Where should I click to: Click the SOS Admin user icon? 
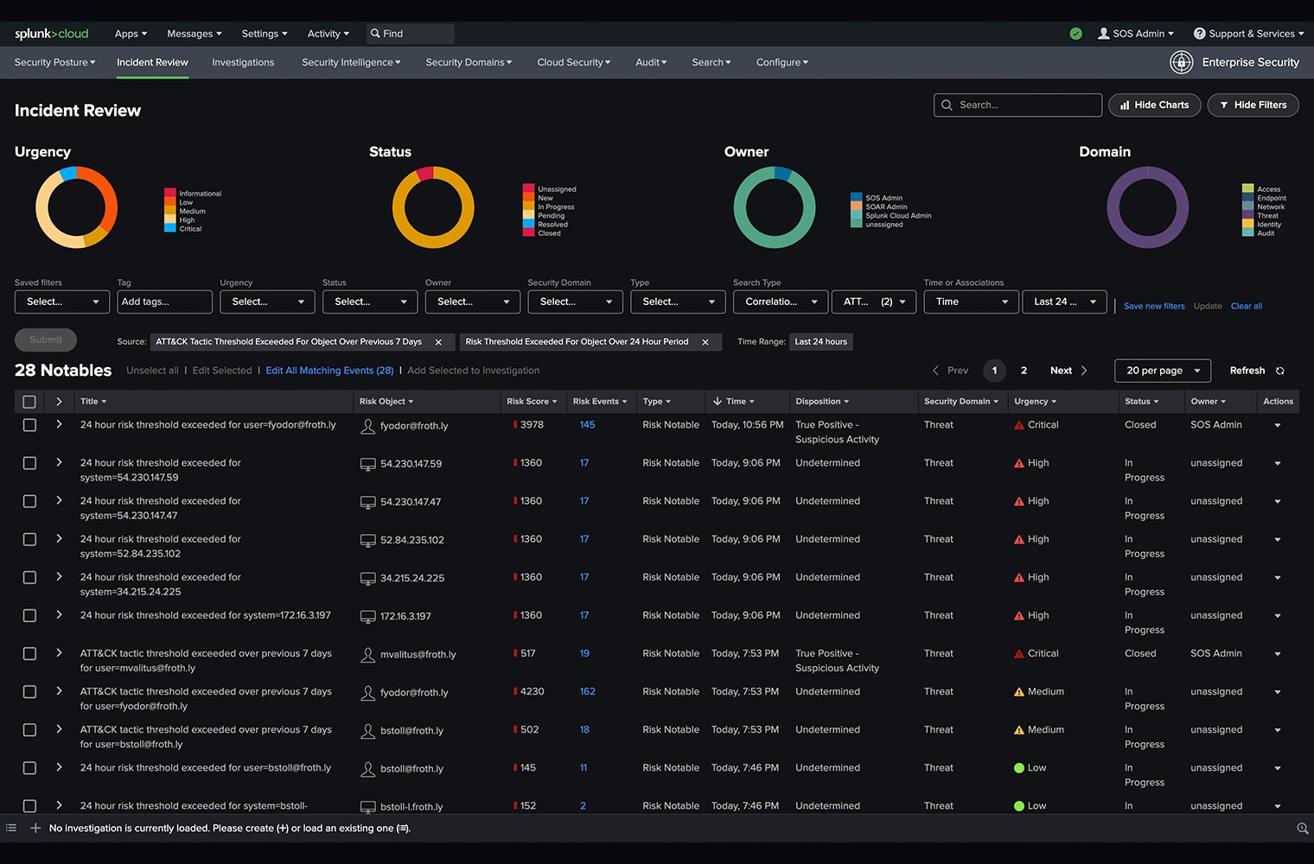[1103, 34]
